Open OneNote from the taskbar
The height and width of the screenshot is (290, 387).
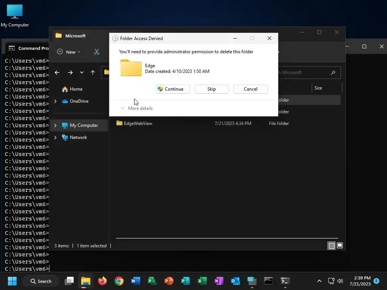coord(219,281)
